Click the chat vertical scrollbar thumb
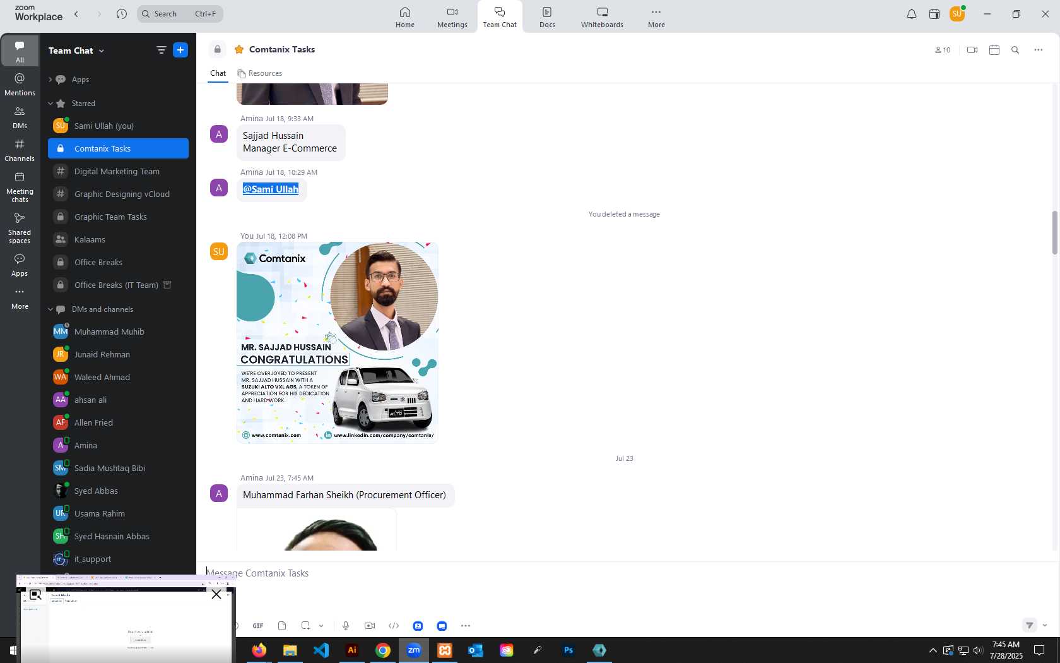 coord(1054,232)
